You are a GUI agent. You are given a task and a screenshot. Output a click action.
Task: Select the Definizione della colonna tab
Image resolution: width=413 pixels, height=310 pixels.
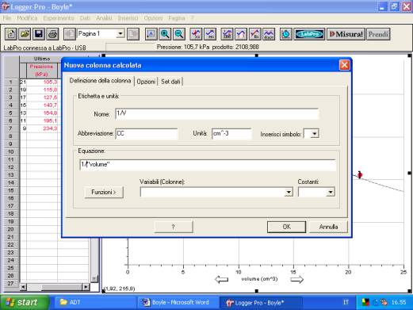click(100, 80)
